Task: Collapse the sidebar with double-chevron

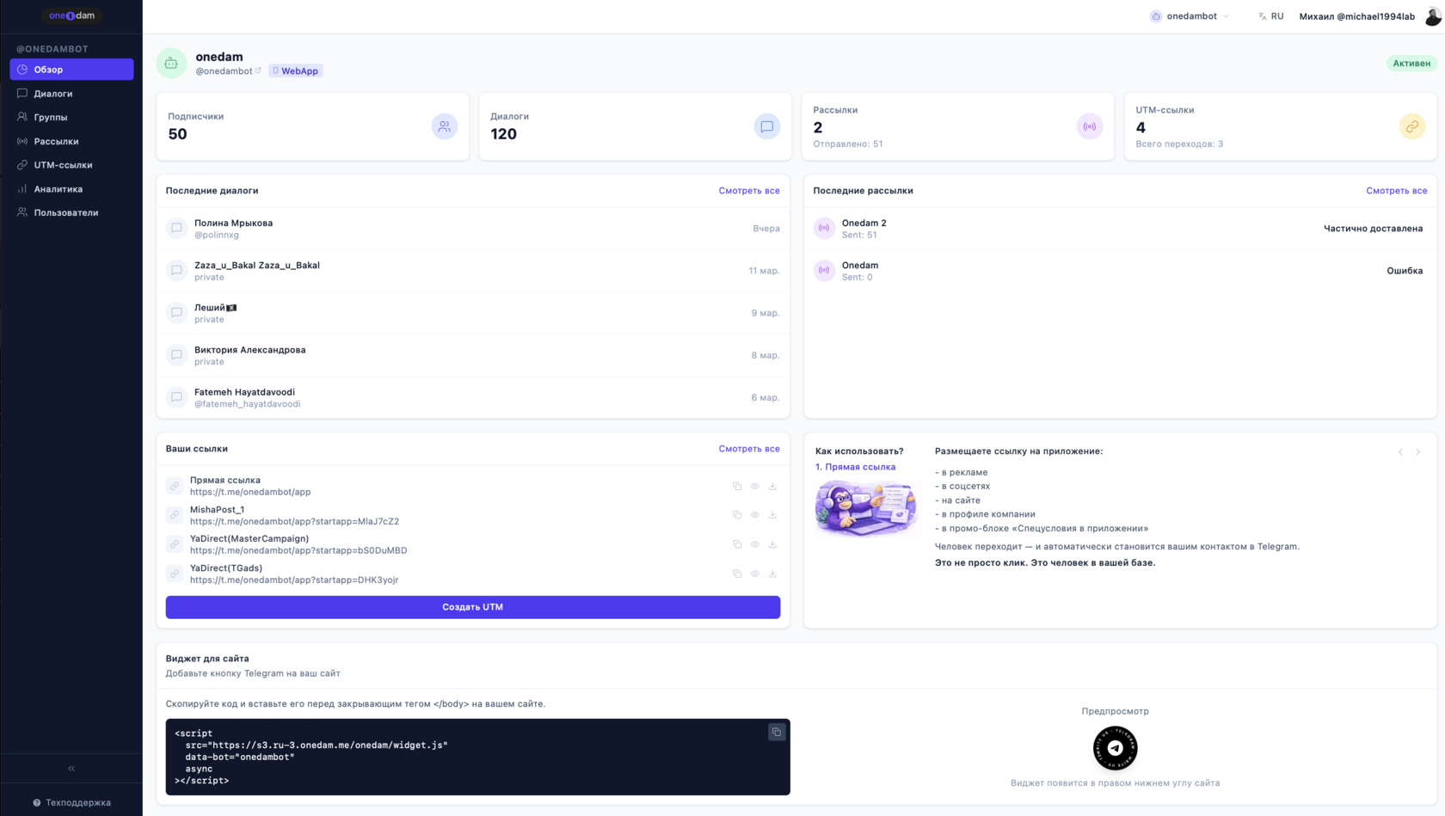Action: [71, 769]
